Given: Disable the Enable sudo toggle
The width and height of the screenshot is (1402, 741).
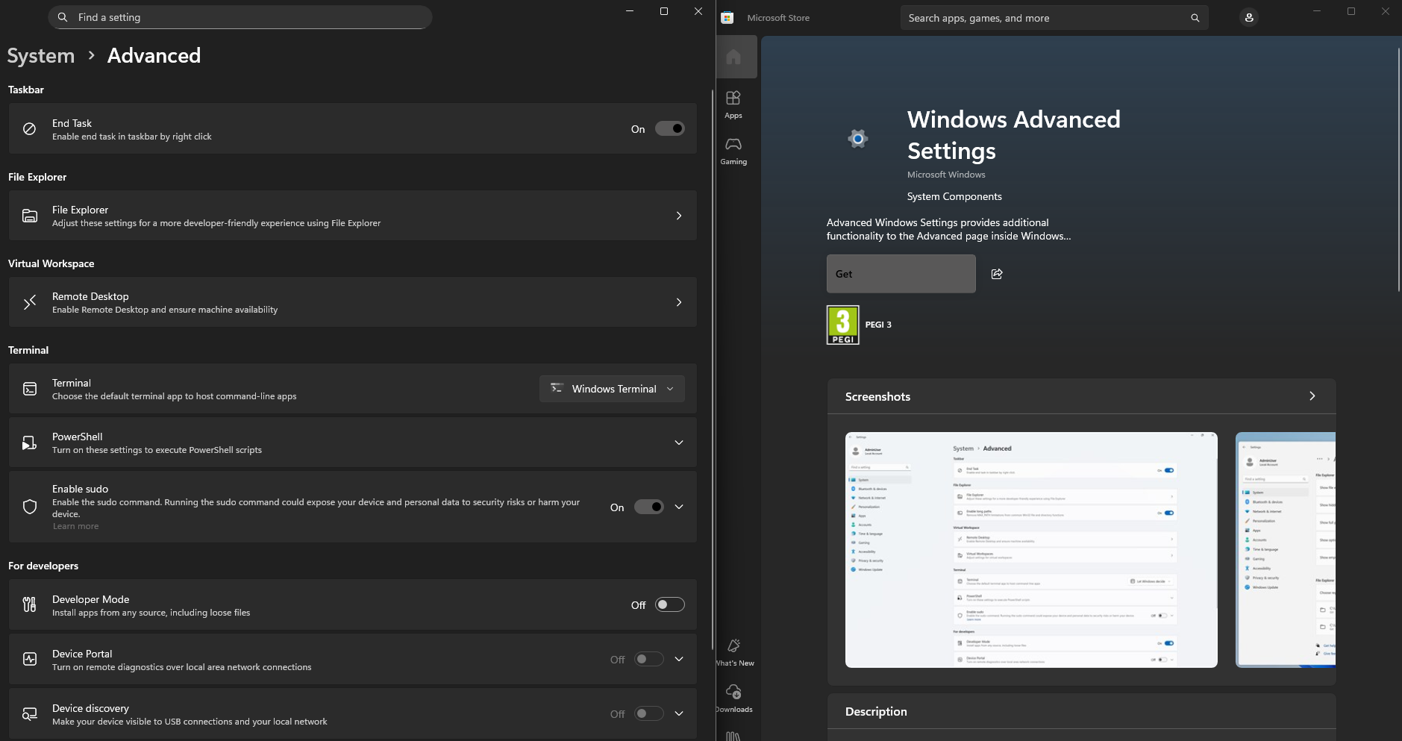Looking at the screenshot, I should tap(649, 507).
